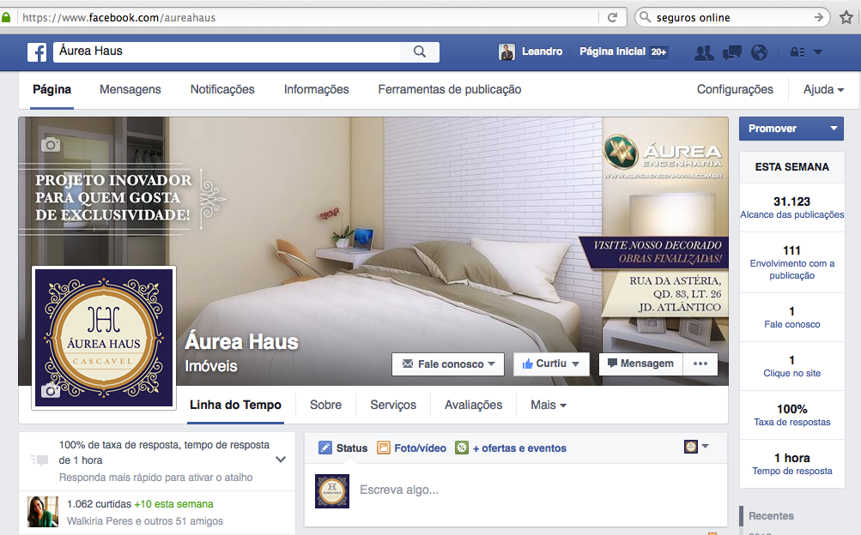Expand the response rate panel chevron
The image size is (861, 535).
[281, 460]
